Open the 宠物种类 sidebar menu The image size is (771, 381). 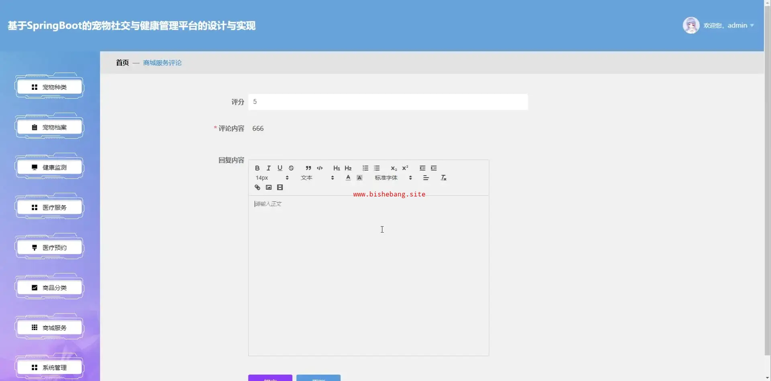coord(49,87)
